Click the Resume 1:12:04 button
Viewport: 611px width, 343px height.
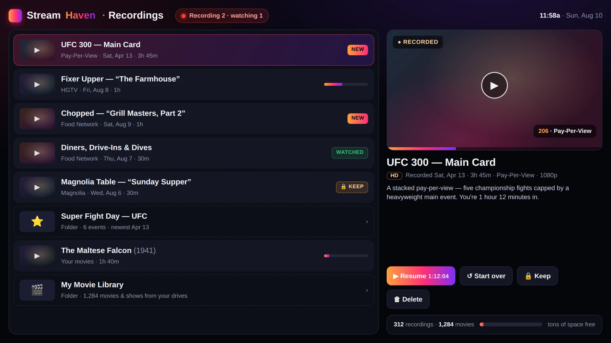point(421,276)
